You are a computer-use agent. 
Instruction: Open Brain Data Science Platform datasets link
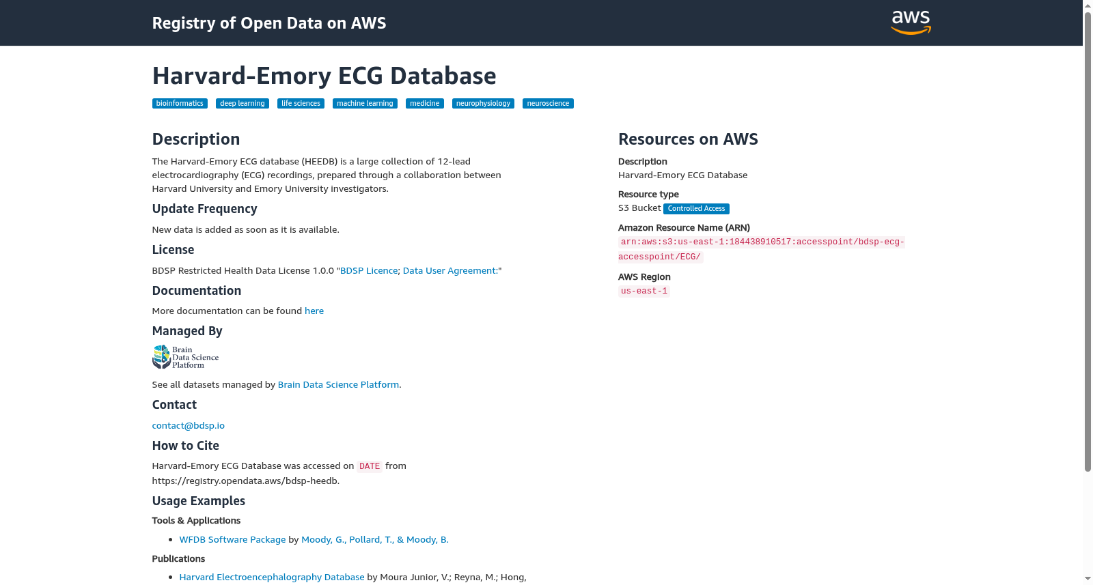coord(338,385)
